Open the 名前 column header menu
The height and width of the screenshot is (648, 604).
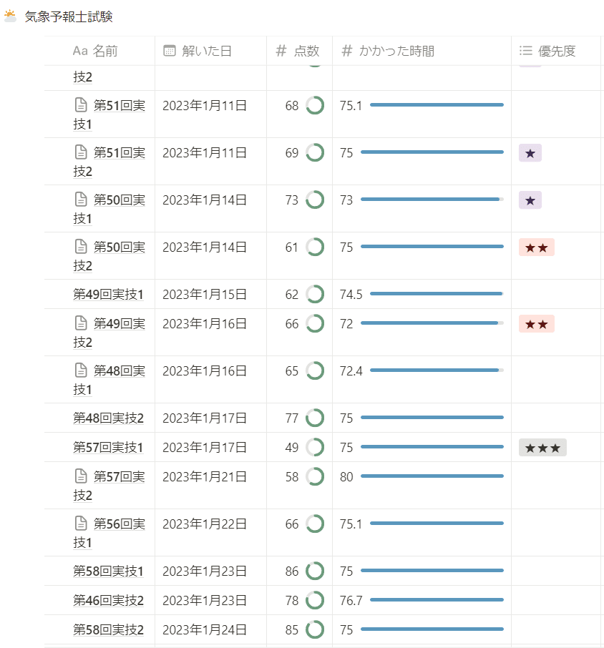[x=99, y=51]
